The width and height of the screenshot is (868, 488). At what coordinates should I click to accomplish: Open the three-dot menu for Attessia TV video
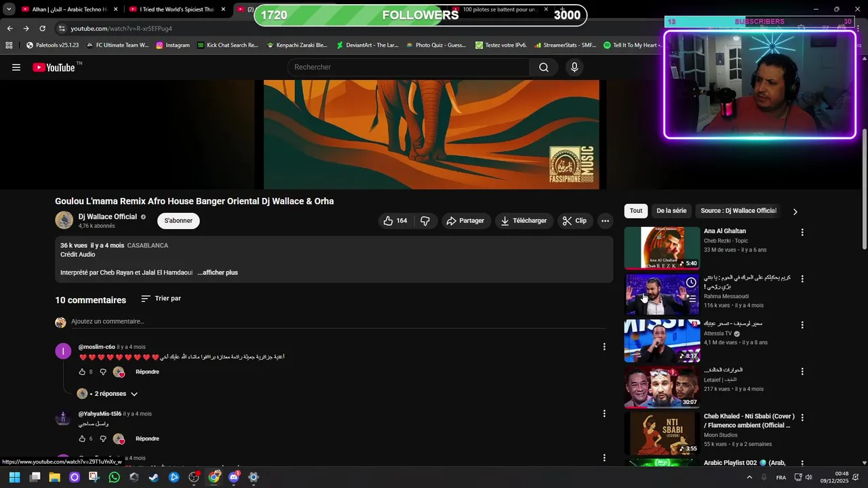pyautogui.click(x=802, y=325)
